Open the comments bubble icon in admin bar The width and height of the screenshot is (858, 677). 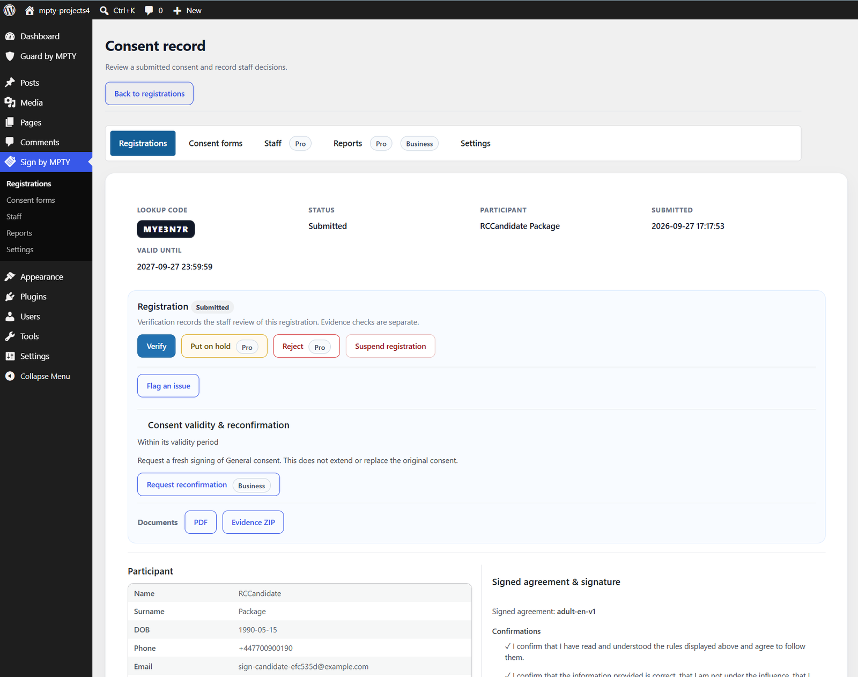tap(149, 10)
